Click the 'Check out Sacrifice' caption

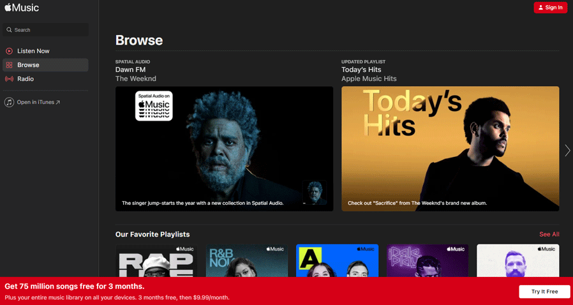pos(417,203)
